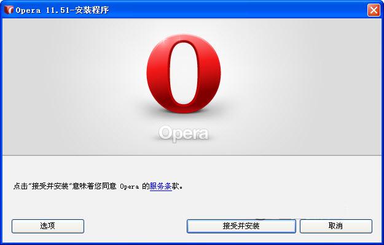
Task: Click blank space between 选项 and 接受并安装 buttons
Action: [135, 226]
